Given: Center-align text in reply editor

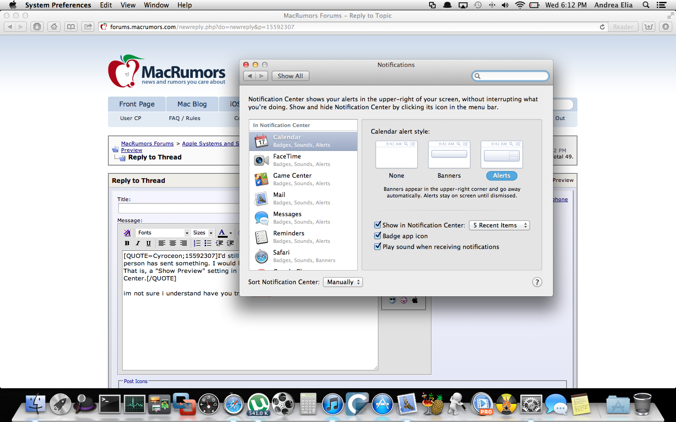Looking at the screenshot, I should [173, 243].
